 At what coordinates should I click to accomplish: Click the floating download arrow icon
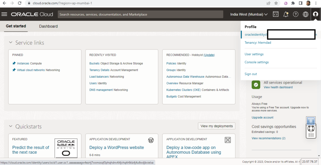(311, 121)
